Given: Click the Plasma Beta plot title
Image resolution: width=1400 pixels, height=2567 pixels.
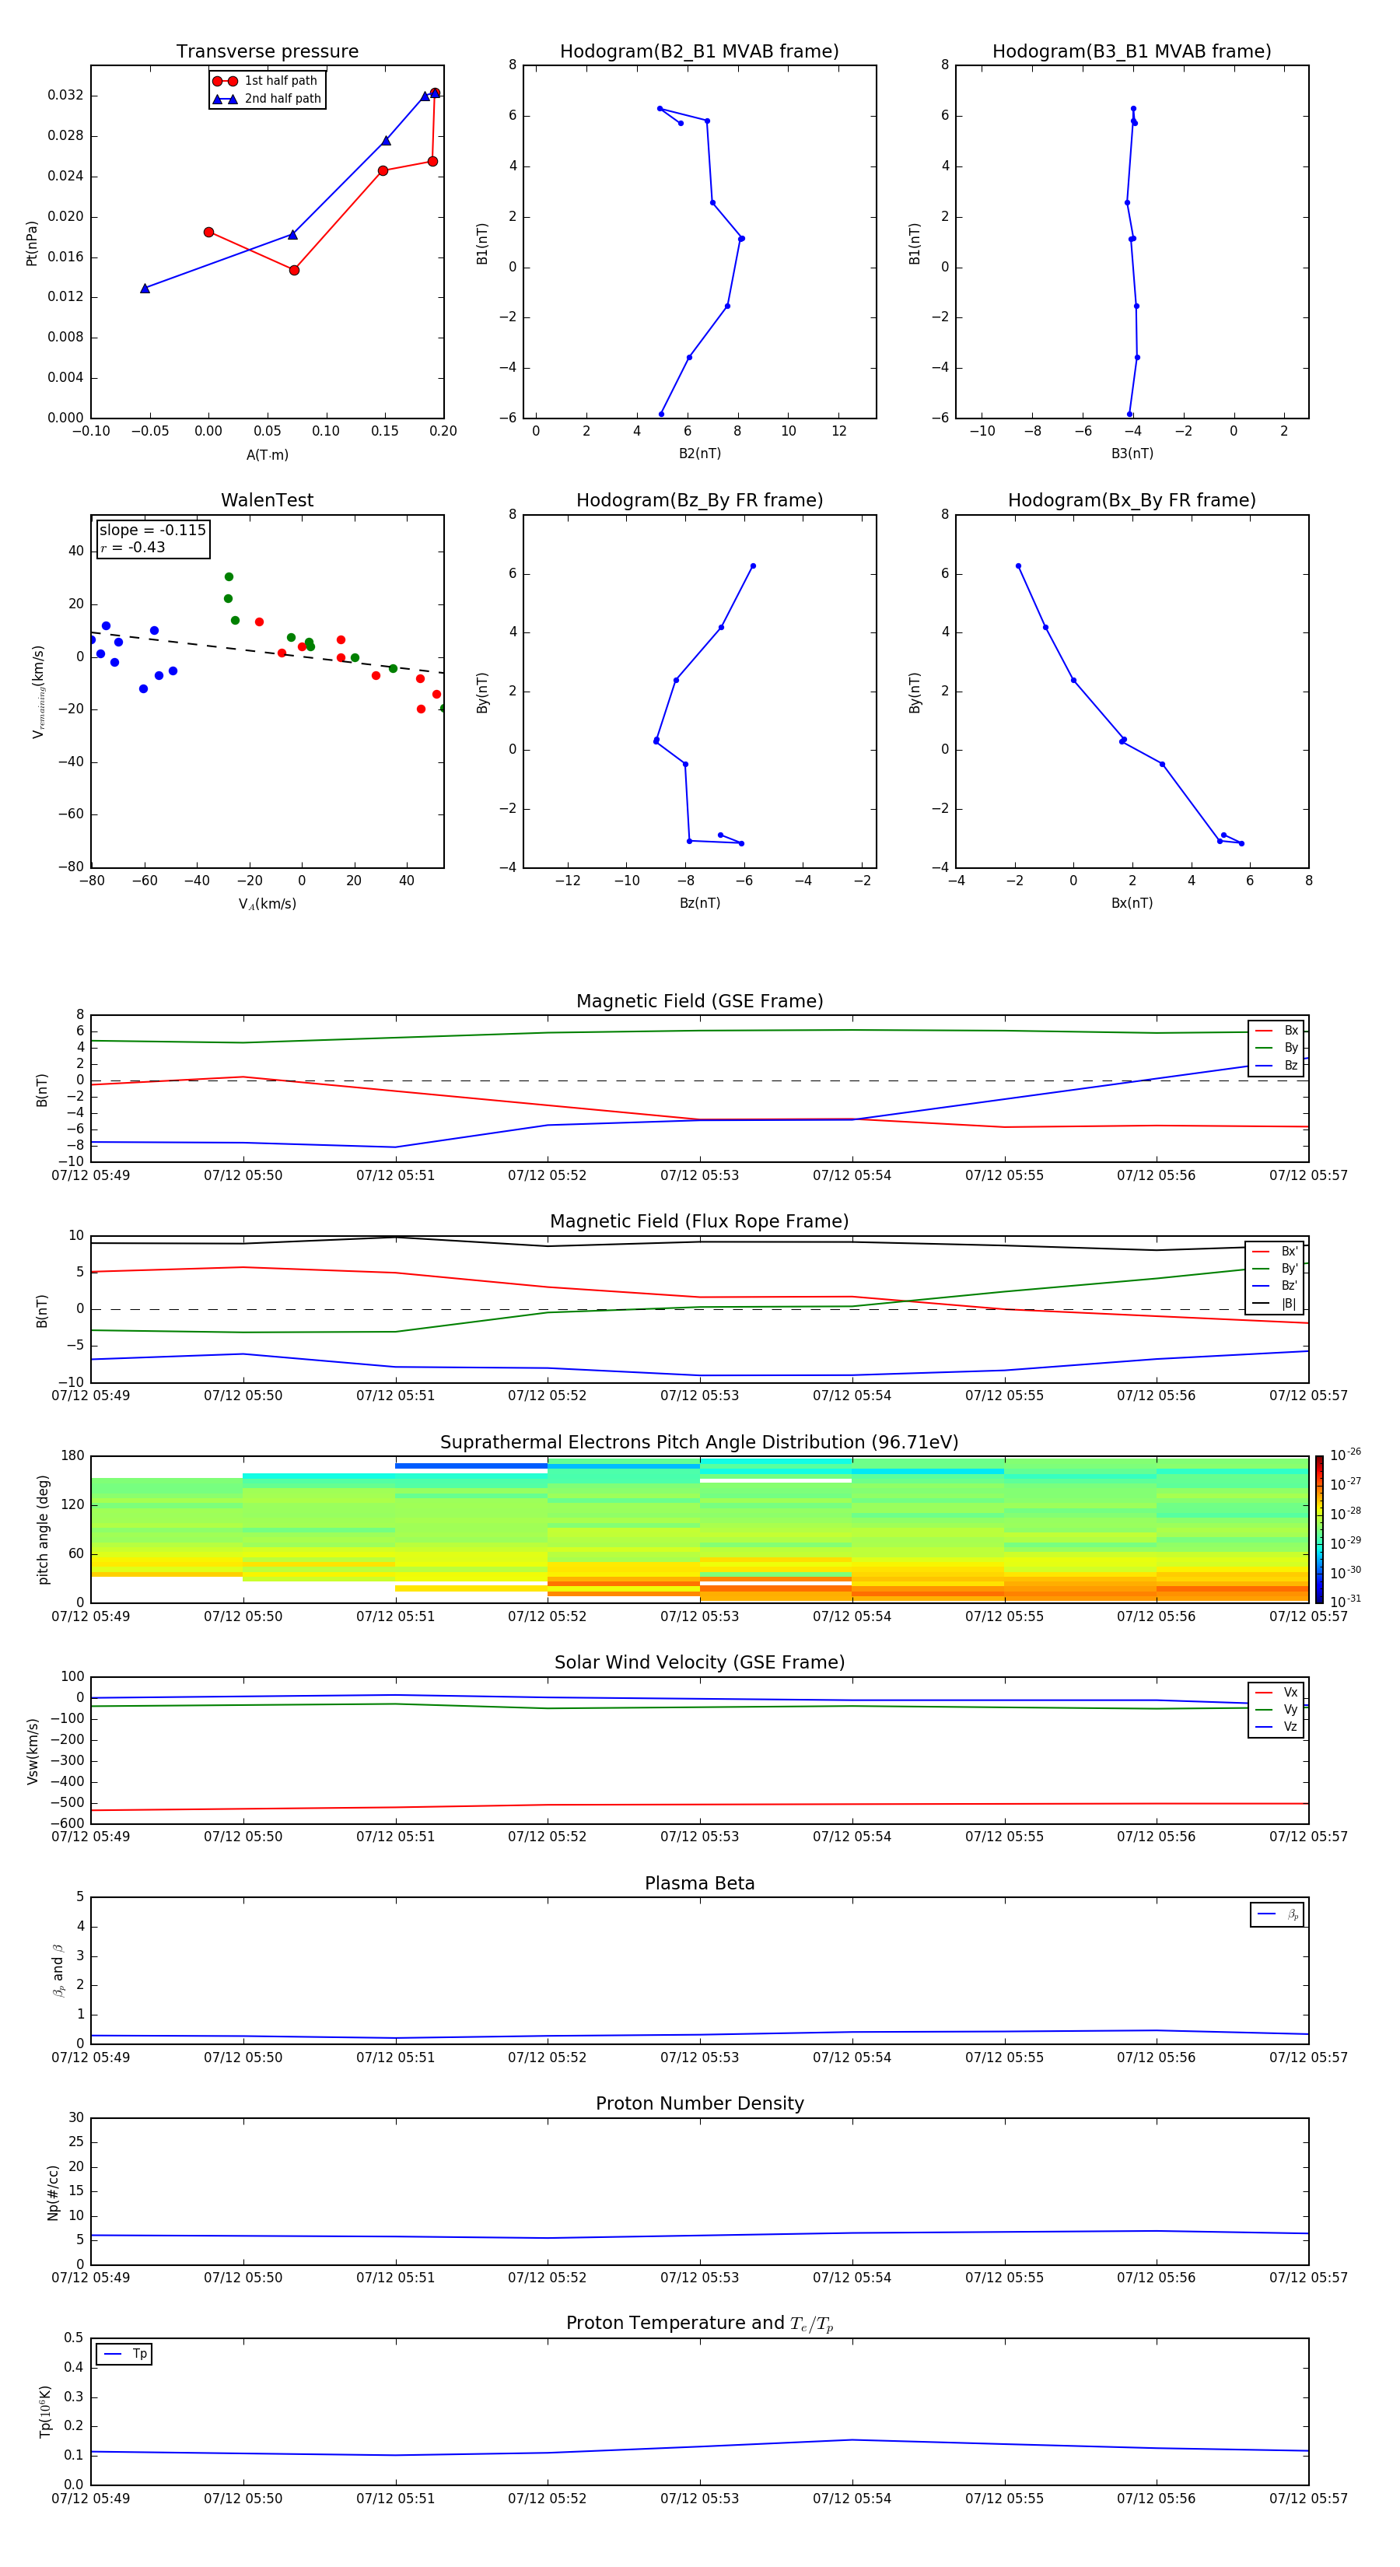Looking at the screenshot, I should (699, 1883).
